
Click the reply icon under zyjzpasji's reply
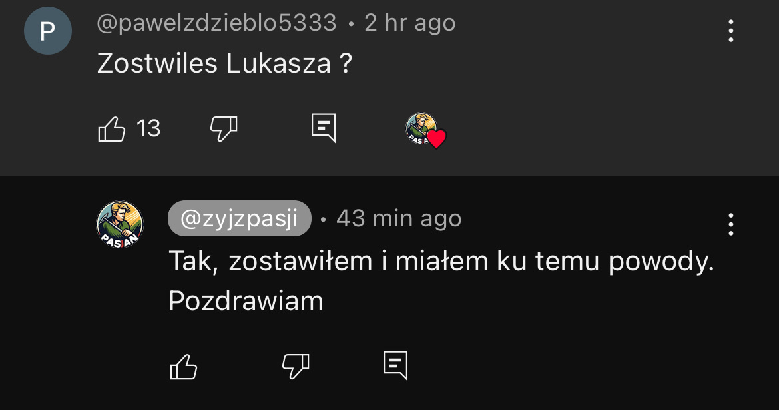(x=395, y=365)
